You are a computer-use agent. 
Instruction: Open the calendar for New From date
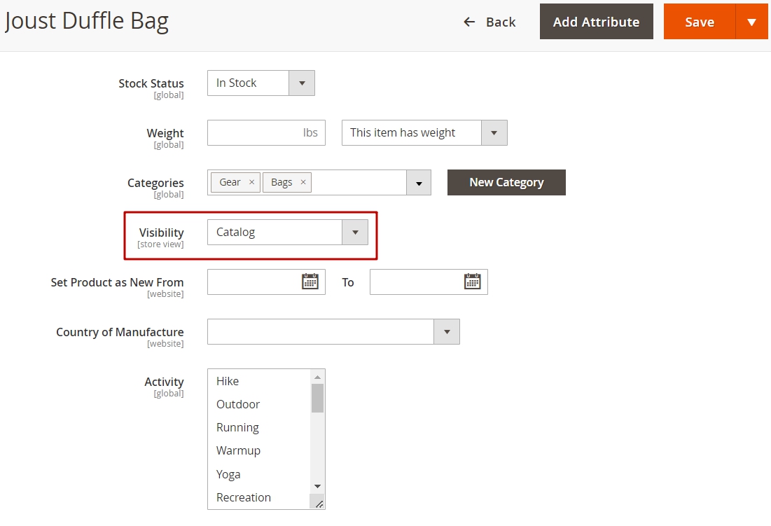pos(310,282)
